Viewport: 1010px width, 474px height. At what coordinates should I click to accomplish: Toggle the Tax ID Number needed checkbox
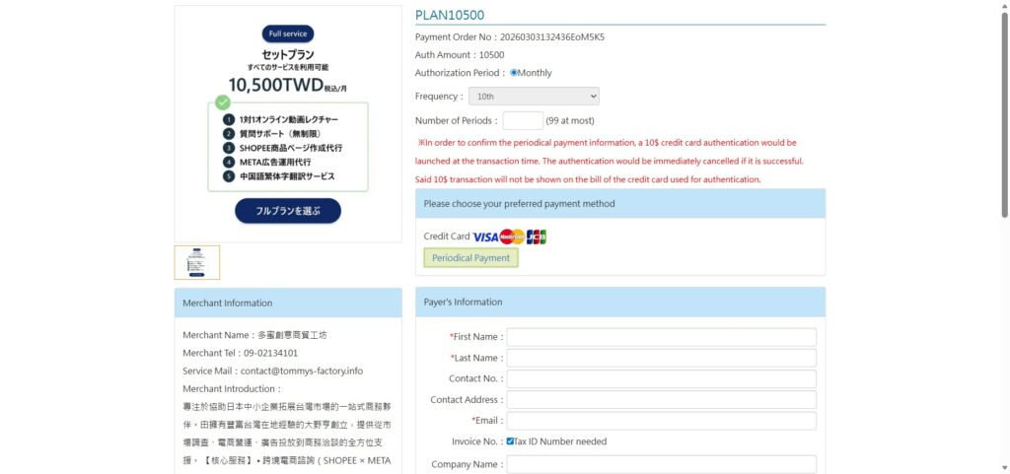point(510,441)
